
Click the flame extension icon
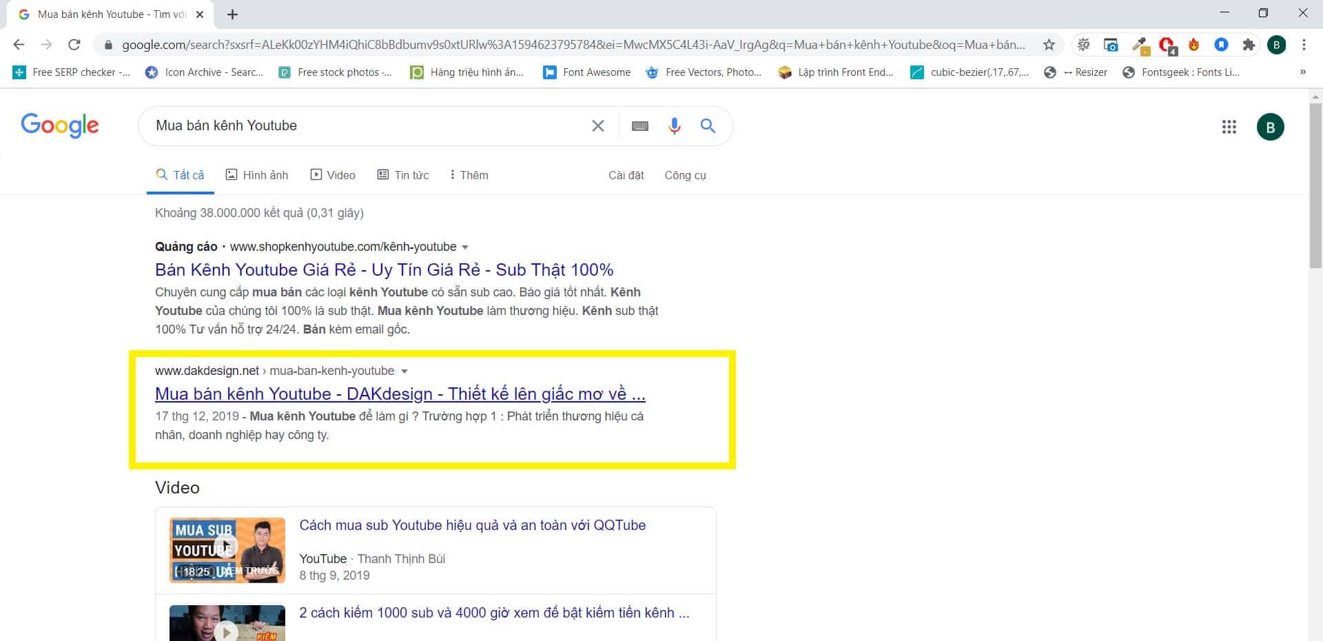[1194, 45]
